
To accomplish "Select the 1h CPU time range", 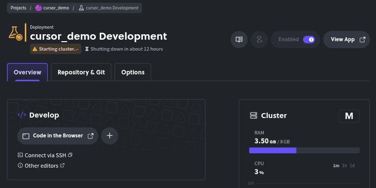I will click(344, 166).
